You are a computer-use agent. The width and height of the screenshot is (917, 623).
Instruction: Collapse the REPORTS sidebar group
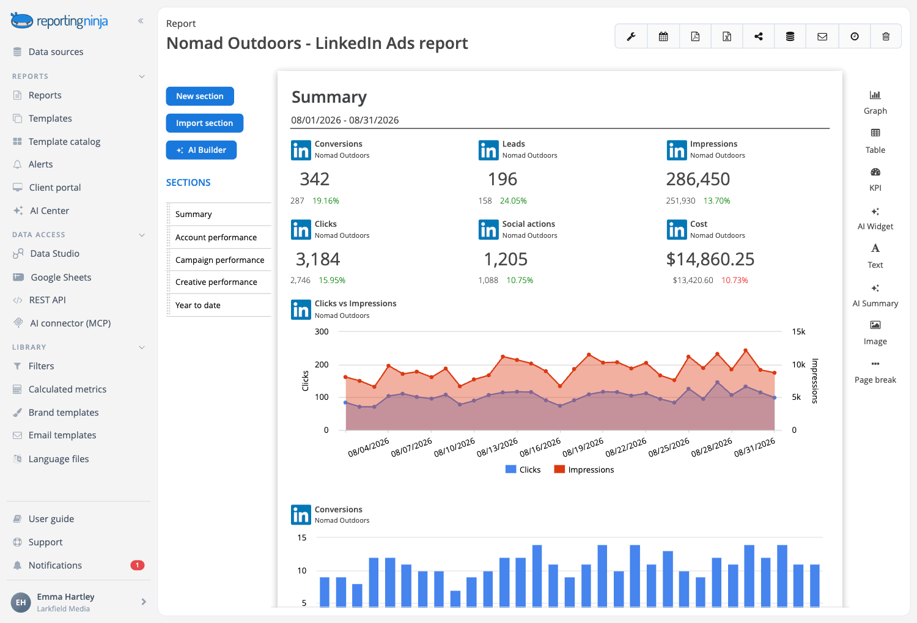[x=142, y=76]
